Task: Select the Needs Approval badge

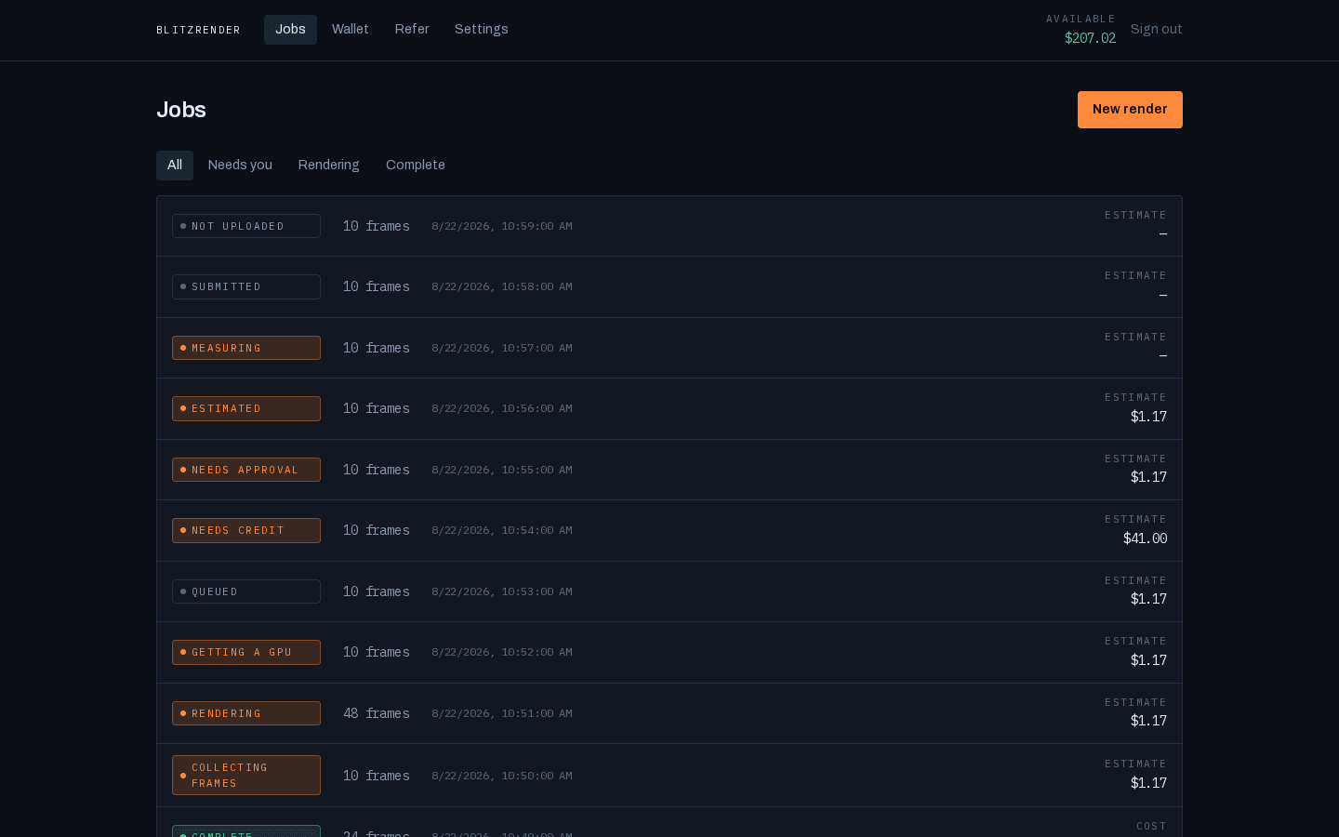Action: click(246, 470)
